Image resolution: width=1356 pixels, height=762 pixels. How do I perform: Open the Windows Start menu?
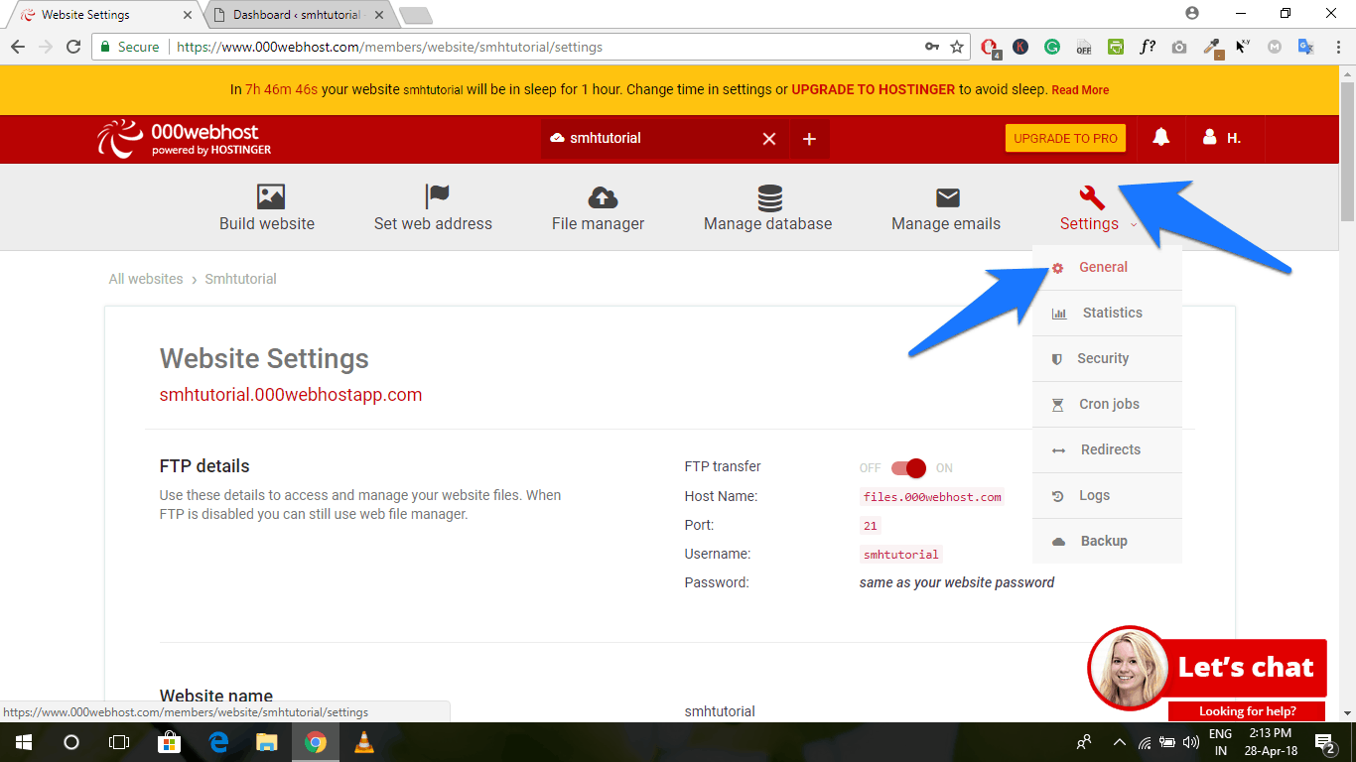coord(23,742)
